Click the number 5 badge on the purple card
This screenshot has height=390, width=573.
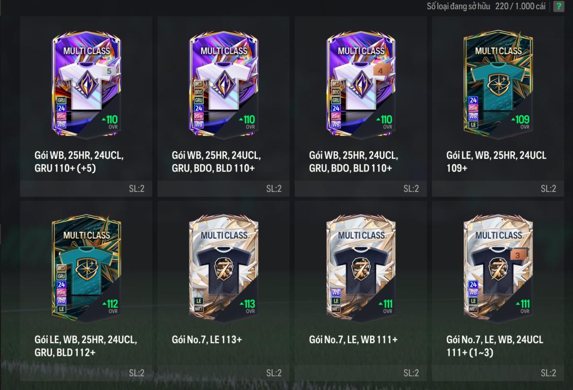point(109,71)
